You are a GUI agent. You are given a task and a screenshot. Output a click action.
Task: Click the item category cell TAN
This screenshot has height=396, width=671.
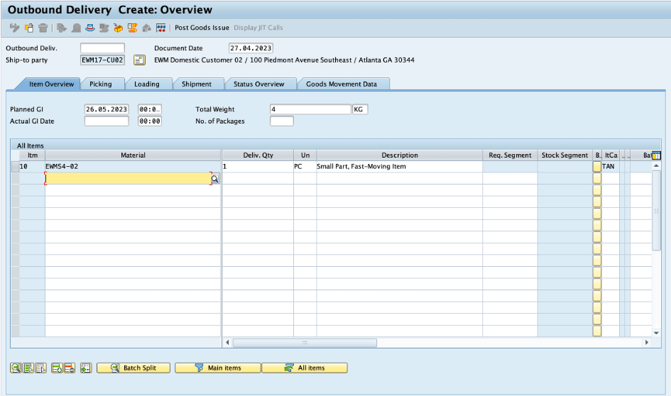coord(610,166)
